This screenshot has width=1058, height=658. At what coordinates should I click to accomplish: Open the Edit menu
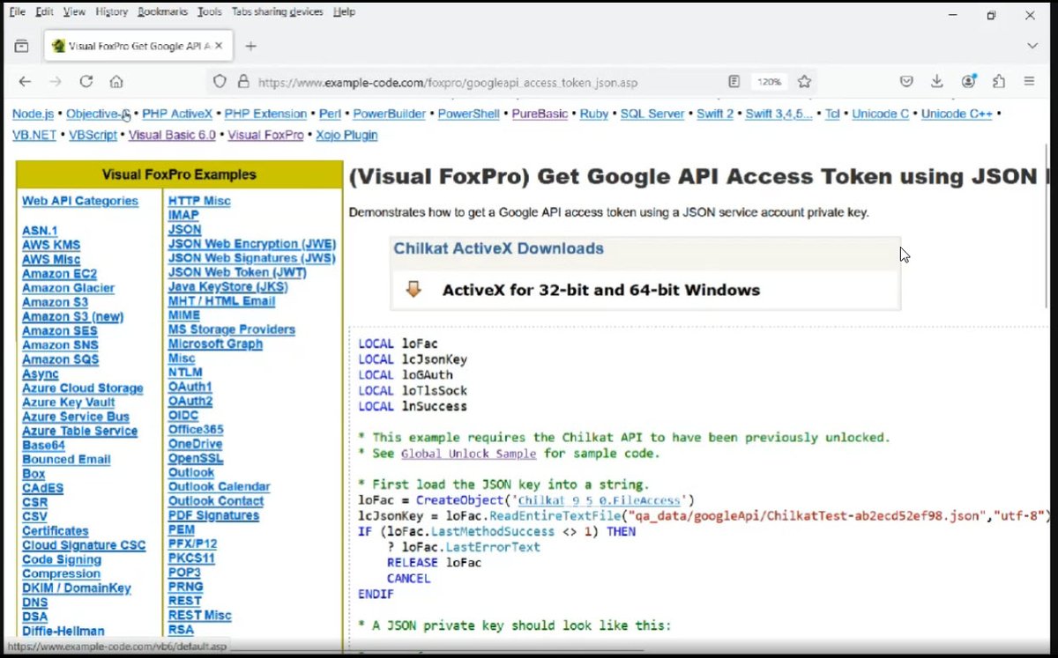(44, 11)
